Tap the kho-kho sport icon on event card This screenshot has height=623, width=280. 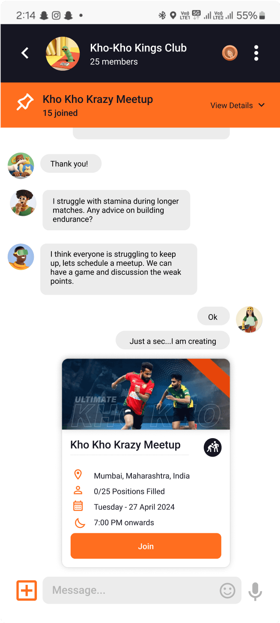(x=212, y=448)
